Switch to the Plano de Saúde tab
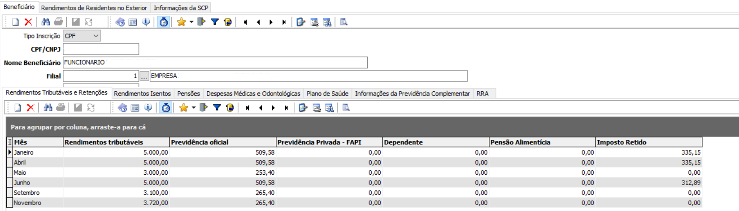 pyautogui.click(x=327, y=94)
